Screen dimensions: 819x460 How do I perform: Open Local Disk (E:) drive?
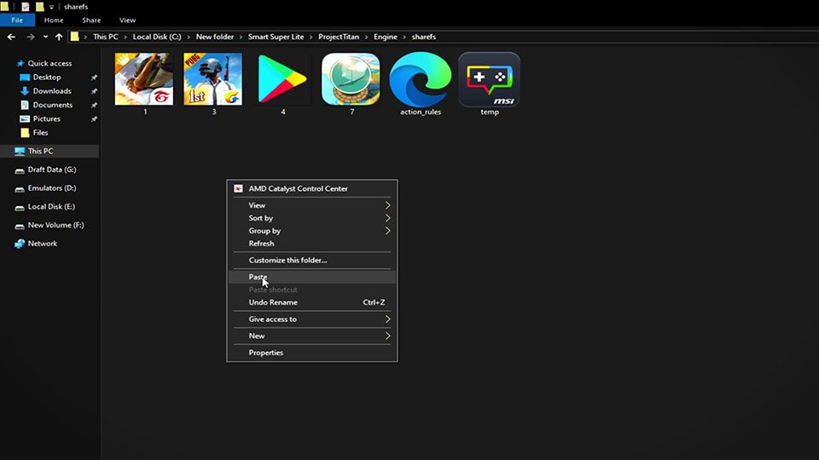coord(51,206)
